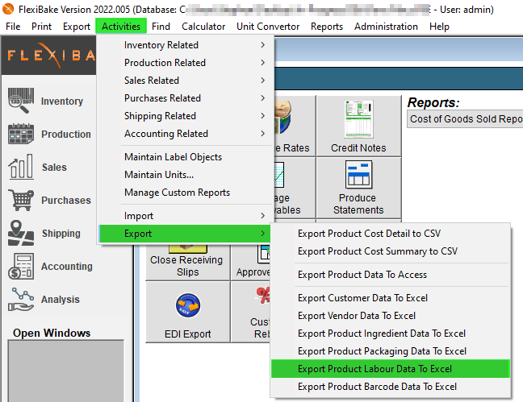Image resolution: width=523 pixels, height=402 pixels.
Task: Click the Purchases shopping cart icon
Action: click(21, 200)
